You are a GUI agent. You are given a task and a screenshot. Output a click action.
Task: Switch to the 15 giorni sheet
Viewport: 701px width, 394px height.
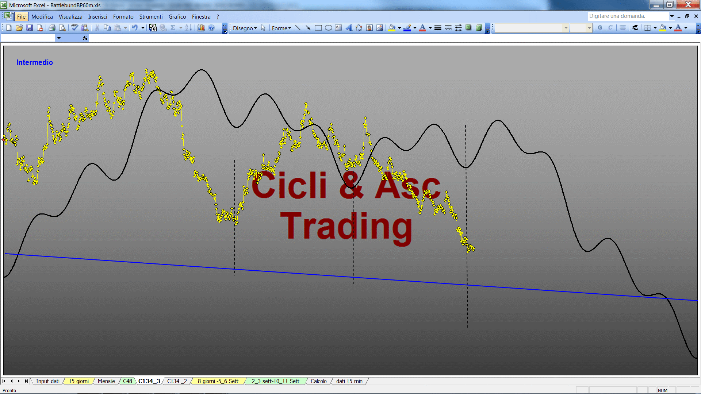[x=78, y=381]
